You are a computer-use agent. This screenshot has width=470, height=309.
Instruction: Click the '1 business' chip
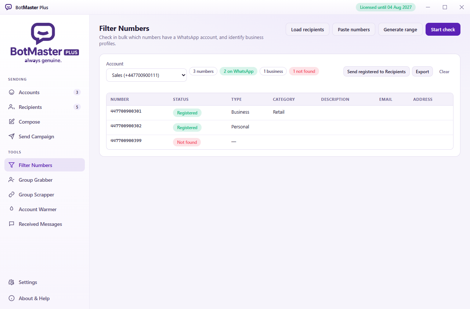point(273,71)
